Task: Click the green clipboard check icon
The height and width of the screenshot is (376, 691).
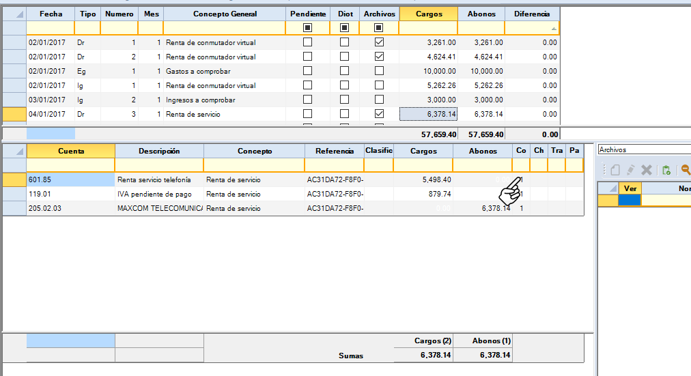Action: point(667,171)
